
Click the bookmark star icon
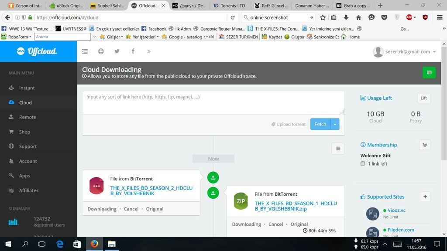coord(323,17)
